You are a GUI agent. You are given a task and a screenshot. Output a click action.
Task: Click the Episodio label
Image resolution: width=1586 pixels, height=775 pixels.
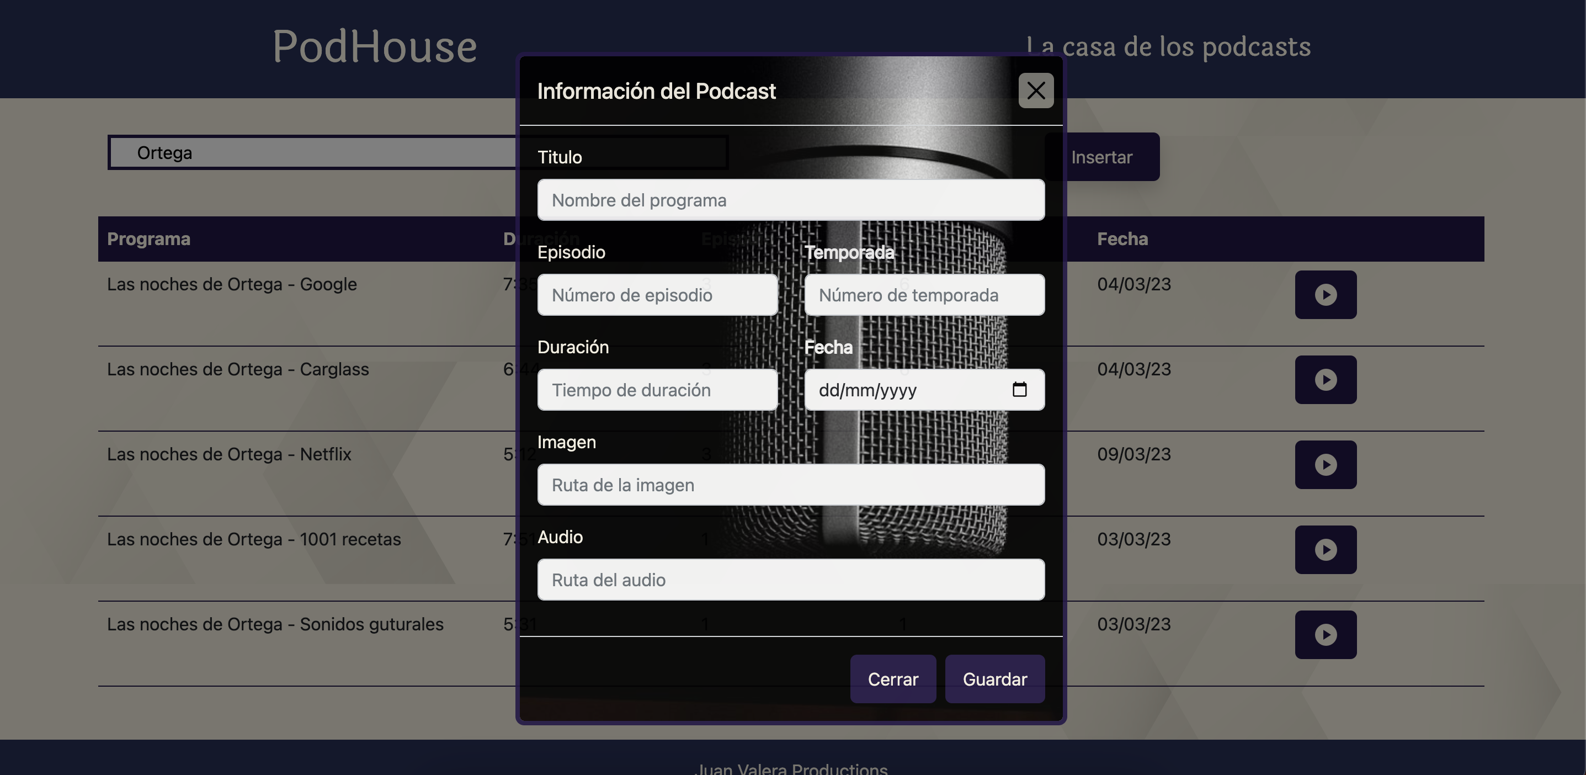tap(571, 252)
